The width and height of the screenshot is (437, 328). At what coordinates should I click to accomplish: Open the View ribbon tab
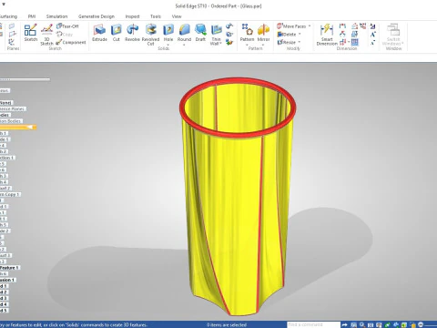[x=177, y=16]
